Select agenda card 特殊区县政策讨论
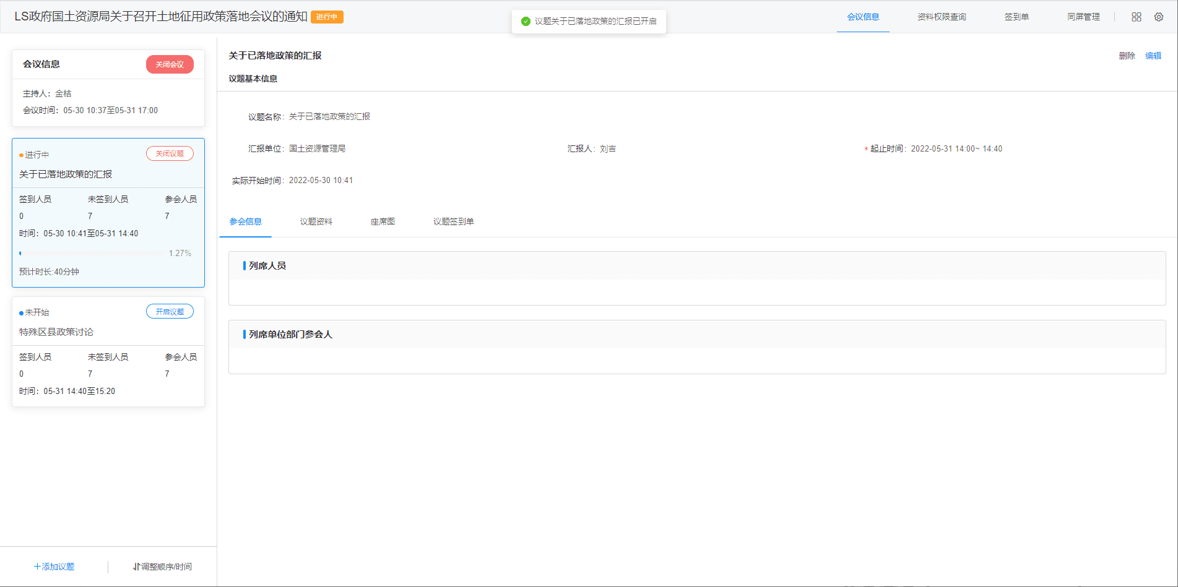 click(108, 351)
